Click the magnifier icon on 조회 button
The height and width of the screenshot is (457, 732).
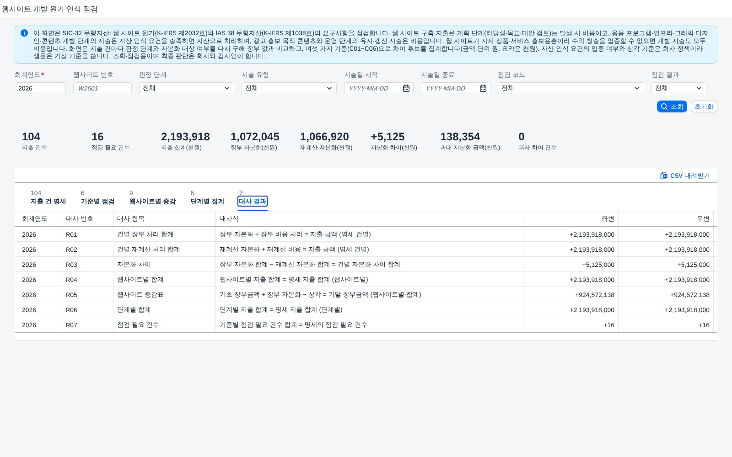pos(664,106)
